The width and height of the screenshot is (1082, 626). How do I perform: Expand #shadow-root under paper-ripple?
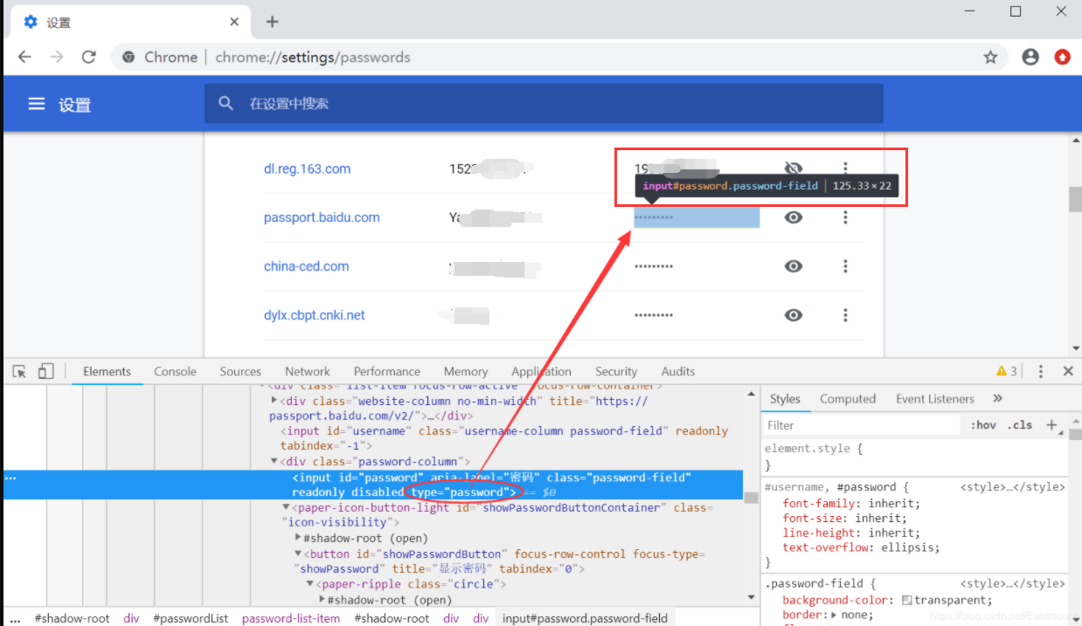[323, 600]
